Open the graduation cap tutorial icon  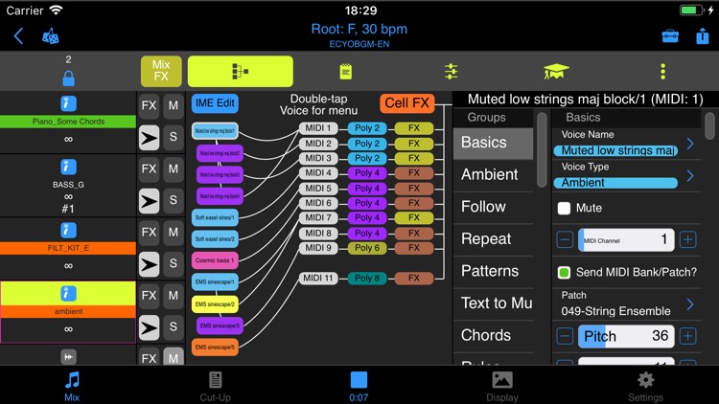pyautogui.click(x=556, y=72)
